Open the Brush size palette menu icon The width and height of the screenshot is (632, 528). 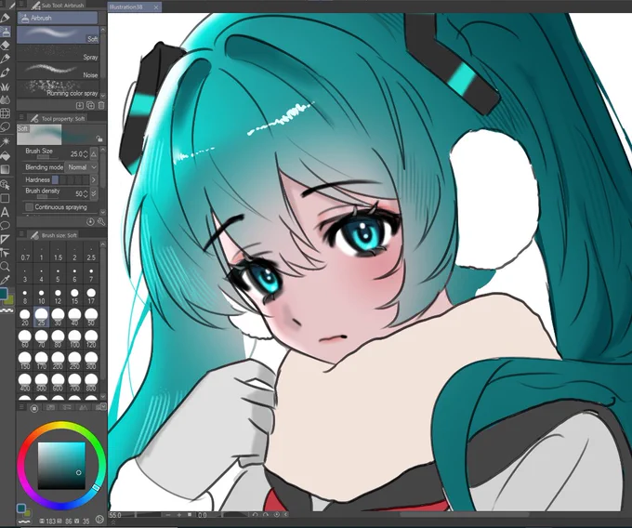(21, 234)
